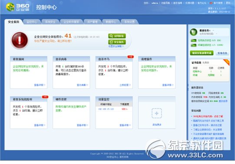Open the 功能导航 header link
Viewport: 235px width, 164px height.
(165, 3)
